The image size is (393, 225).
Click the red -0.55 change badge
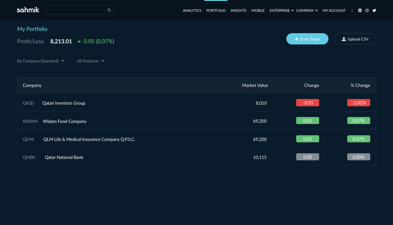coord(308,103)
